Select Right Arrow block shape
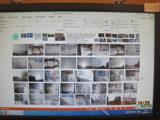The width and height of the screenshot is (160, 120). [93, 23]
